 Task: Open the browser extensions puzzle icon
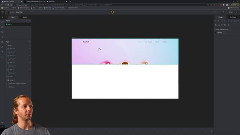tap(224, 5)
